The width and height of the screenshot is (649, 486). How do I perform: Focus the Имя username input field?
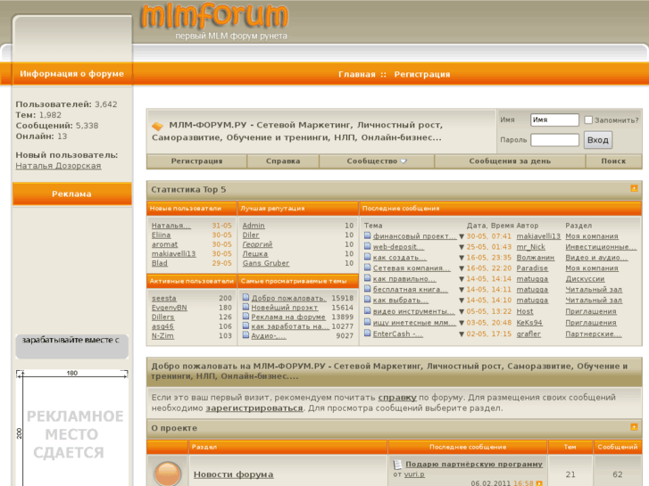pos(554,119)
